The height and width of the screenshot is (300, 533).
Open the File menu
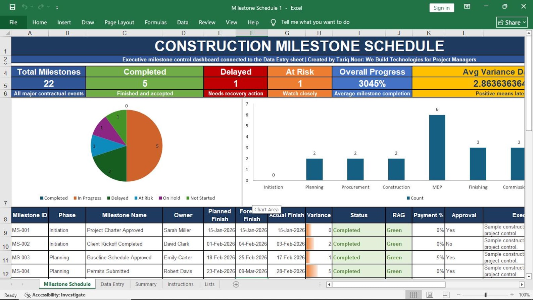tap(13, 22)
